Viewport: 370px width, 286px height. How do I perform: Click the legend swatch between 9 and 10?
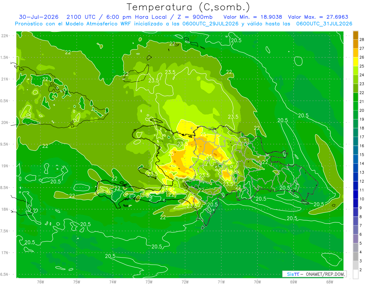coord(356,203)
